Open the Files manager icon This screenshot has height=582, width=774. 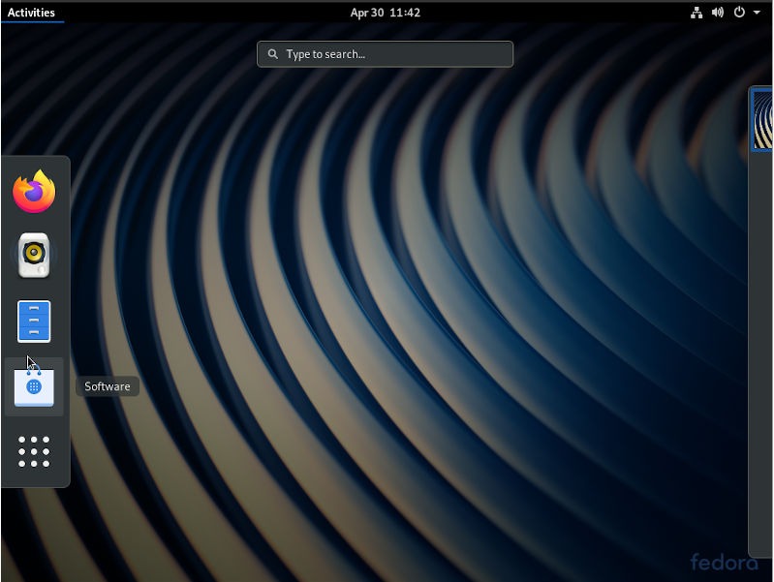pos(34,321)
